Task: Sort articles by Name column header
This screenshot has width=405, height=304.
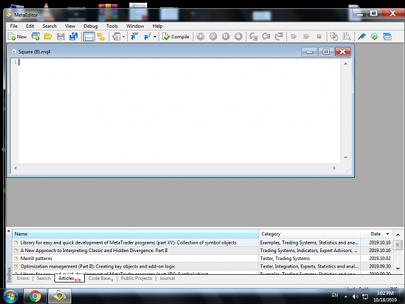Action: click(135, 234)
